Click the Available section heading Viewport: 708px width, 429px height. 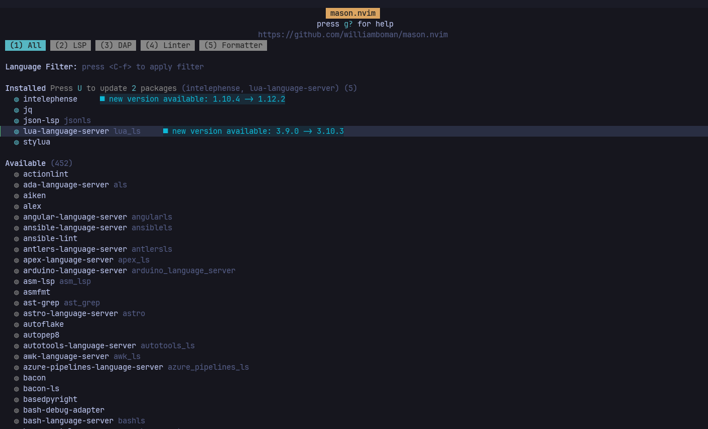[25, 164]
